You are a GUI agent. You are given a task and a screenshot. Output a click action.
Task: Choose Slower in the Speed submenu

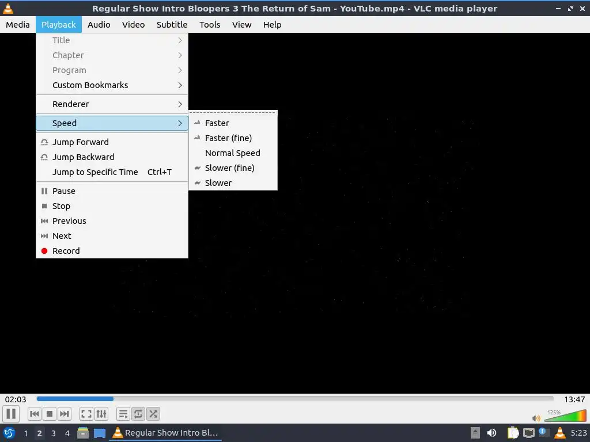(233, 183)
